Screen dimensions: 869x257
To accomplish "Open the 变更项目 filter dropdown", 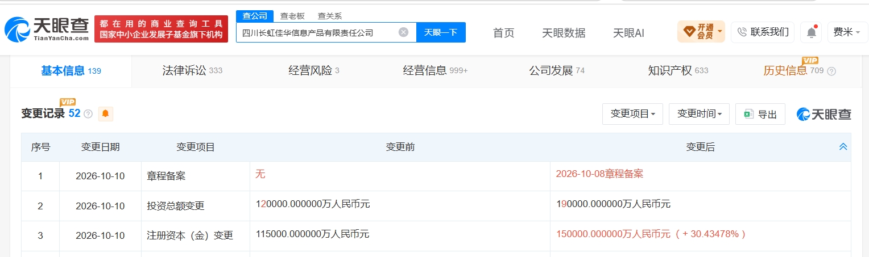I will click(x=632, y=114).
